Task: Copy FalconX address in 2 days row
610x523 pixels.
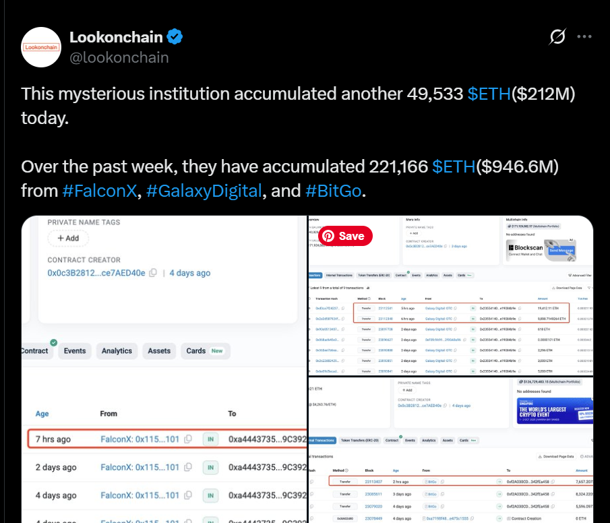Action: (x=188, y=467)
